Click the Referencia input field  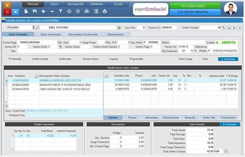coord(223,46)
